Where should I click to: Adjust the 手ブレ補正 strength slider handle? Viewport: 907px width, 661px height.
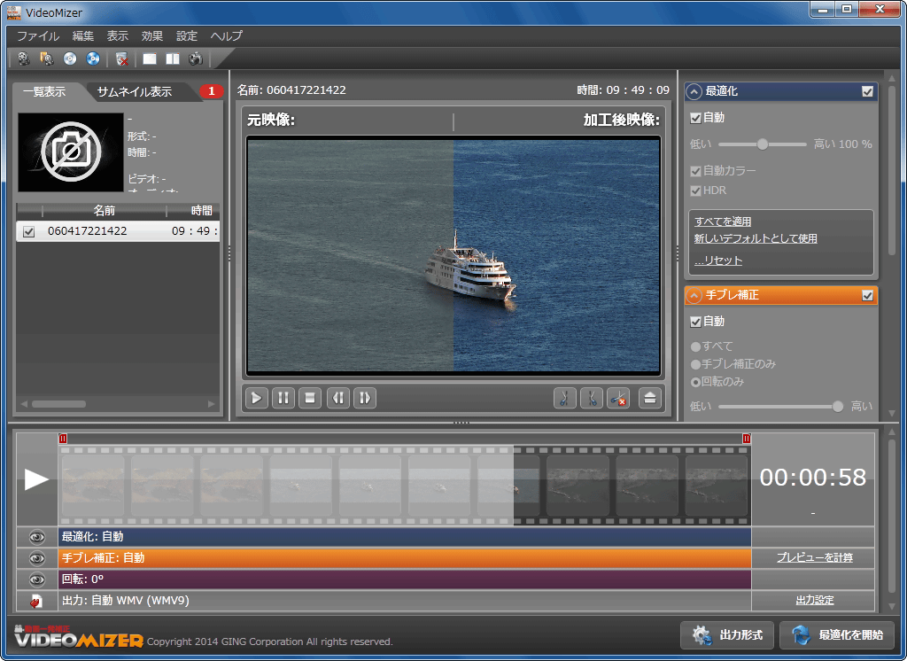point(837,407)
